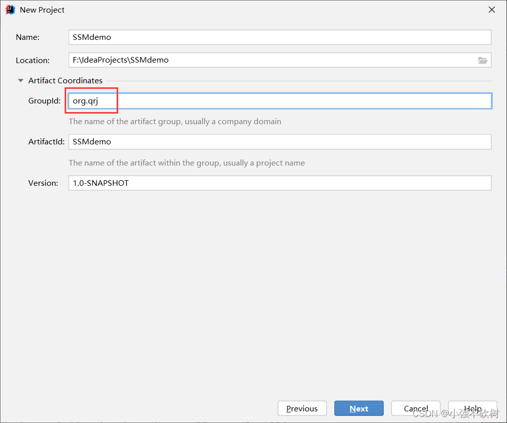507x423 pixels.
Task: Click the folder browse icon for Location
Action: point(483,60)
